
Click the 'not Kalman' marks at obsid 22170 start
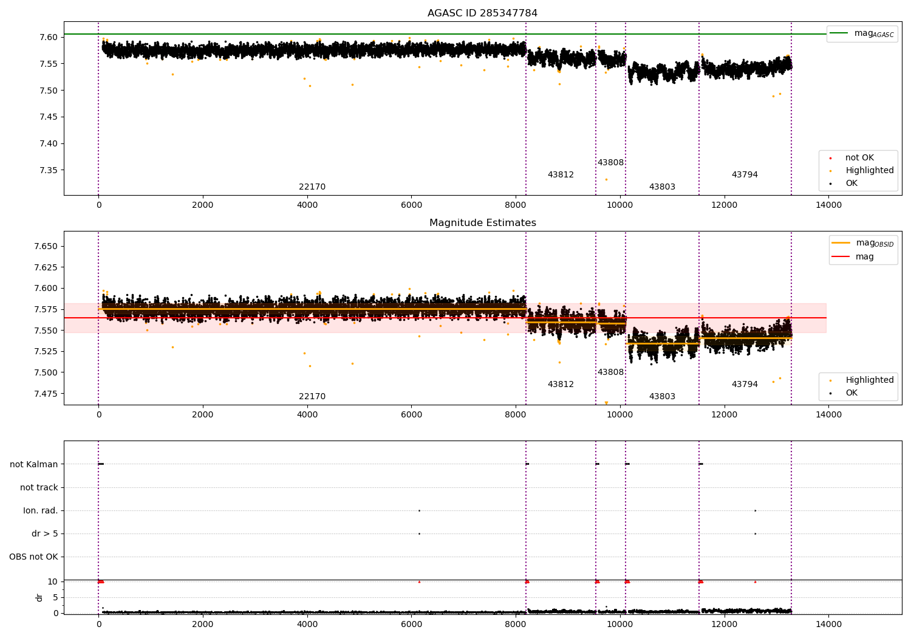point(101,464)
